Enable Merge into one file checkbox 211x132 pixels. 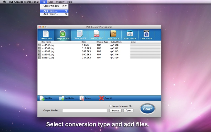111,106
